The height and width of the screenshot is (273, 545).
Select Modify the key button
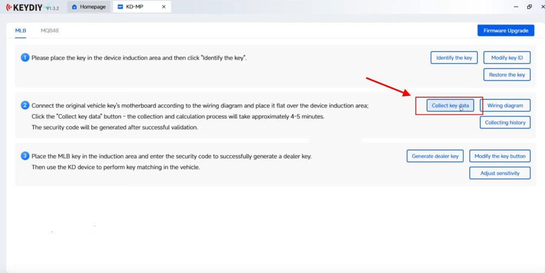pyautogui.click(x=500, y=156)
